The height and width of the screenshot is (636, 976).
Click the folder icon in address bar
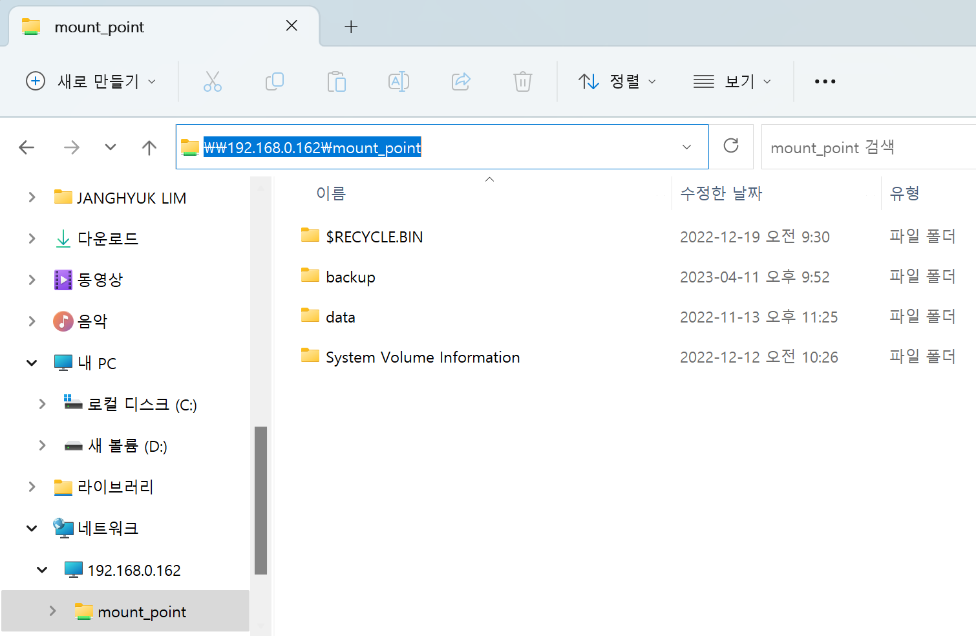coord(190,147)
